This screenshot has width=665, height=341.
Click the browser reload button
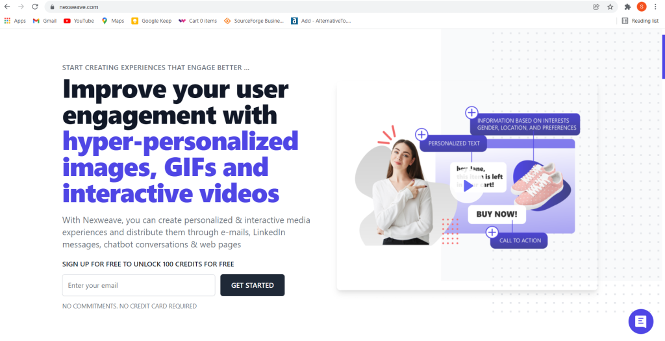(35, 6)
